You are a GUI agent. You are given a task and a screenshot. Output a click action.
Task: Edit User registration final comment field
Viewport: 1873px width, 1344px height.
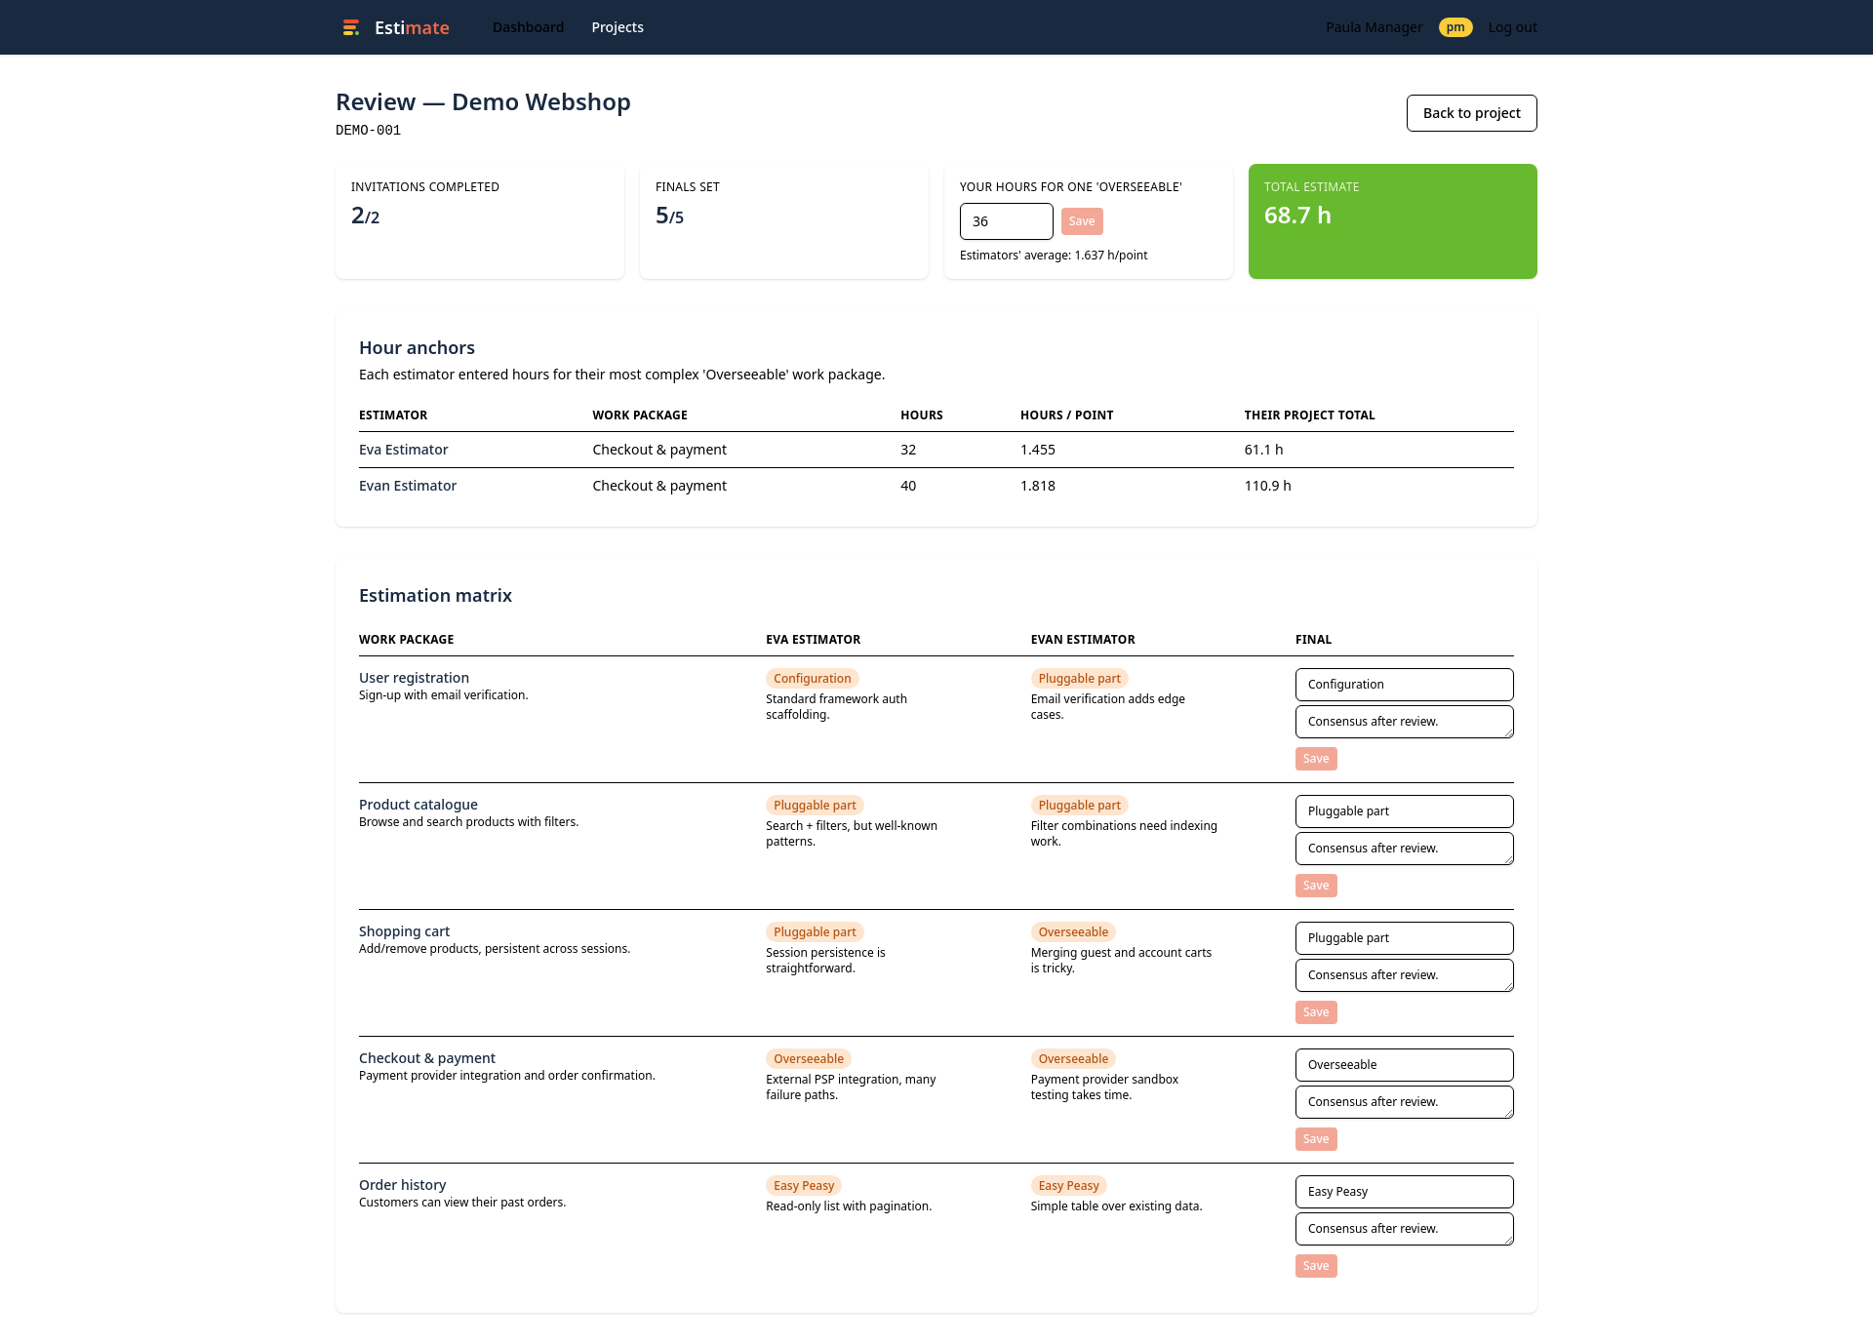click(x=1404, y=722)
